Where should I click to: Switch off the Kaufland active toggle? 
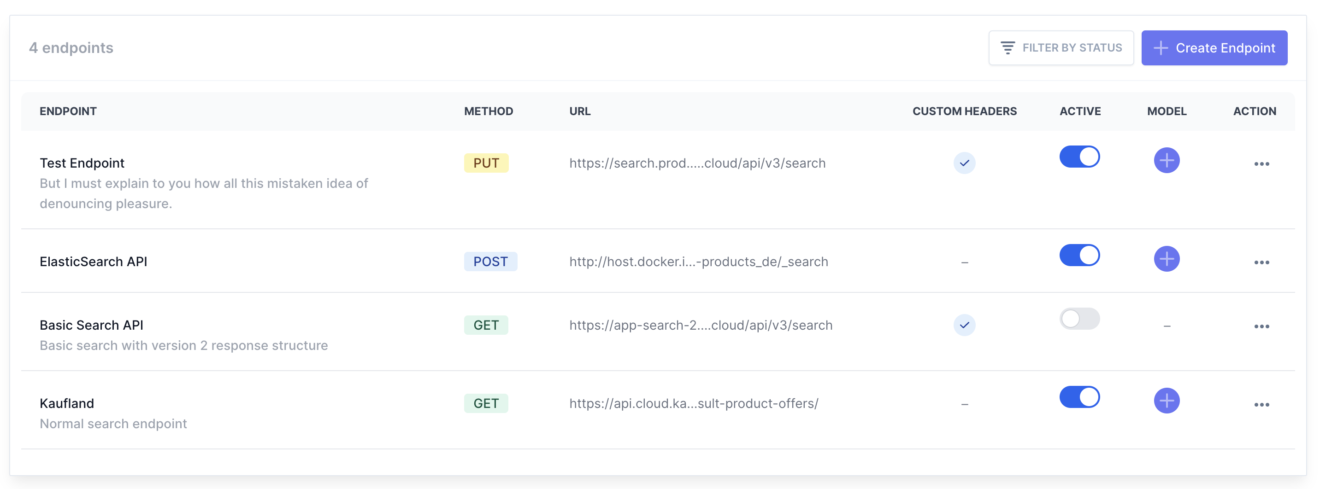pyautogui.click(x=1079, y=397)
